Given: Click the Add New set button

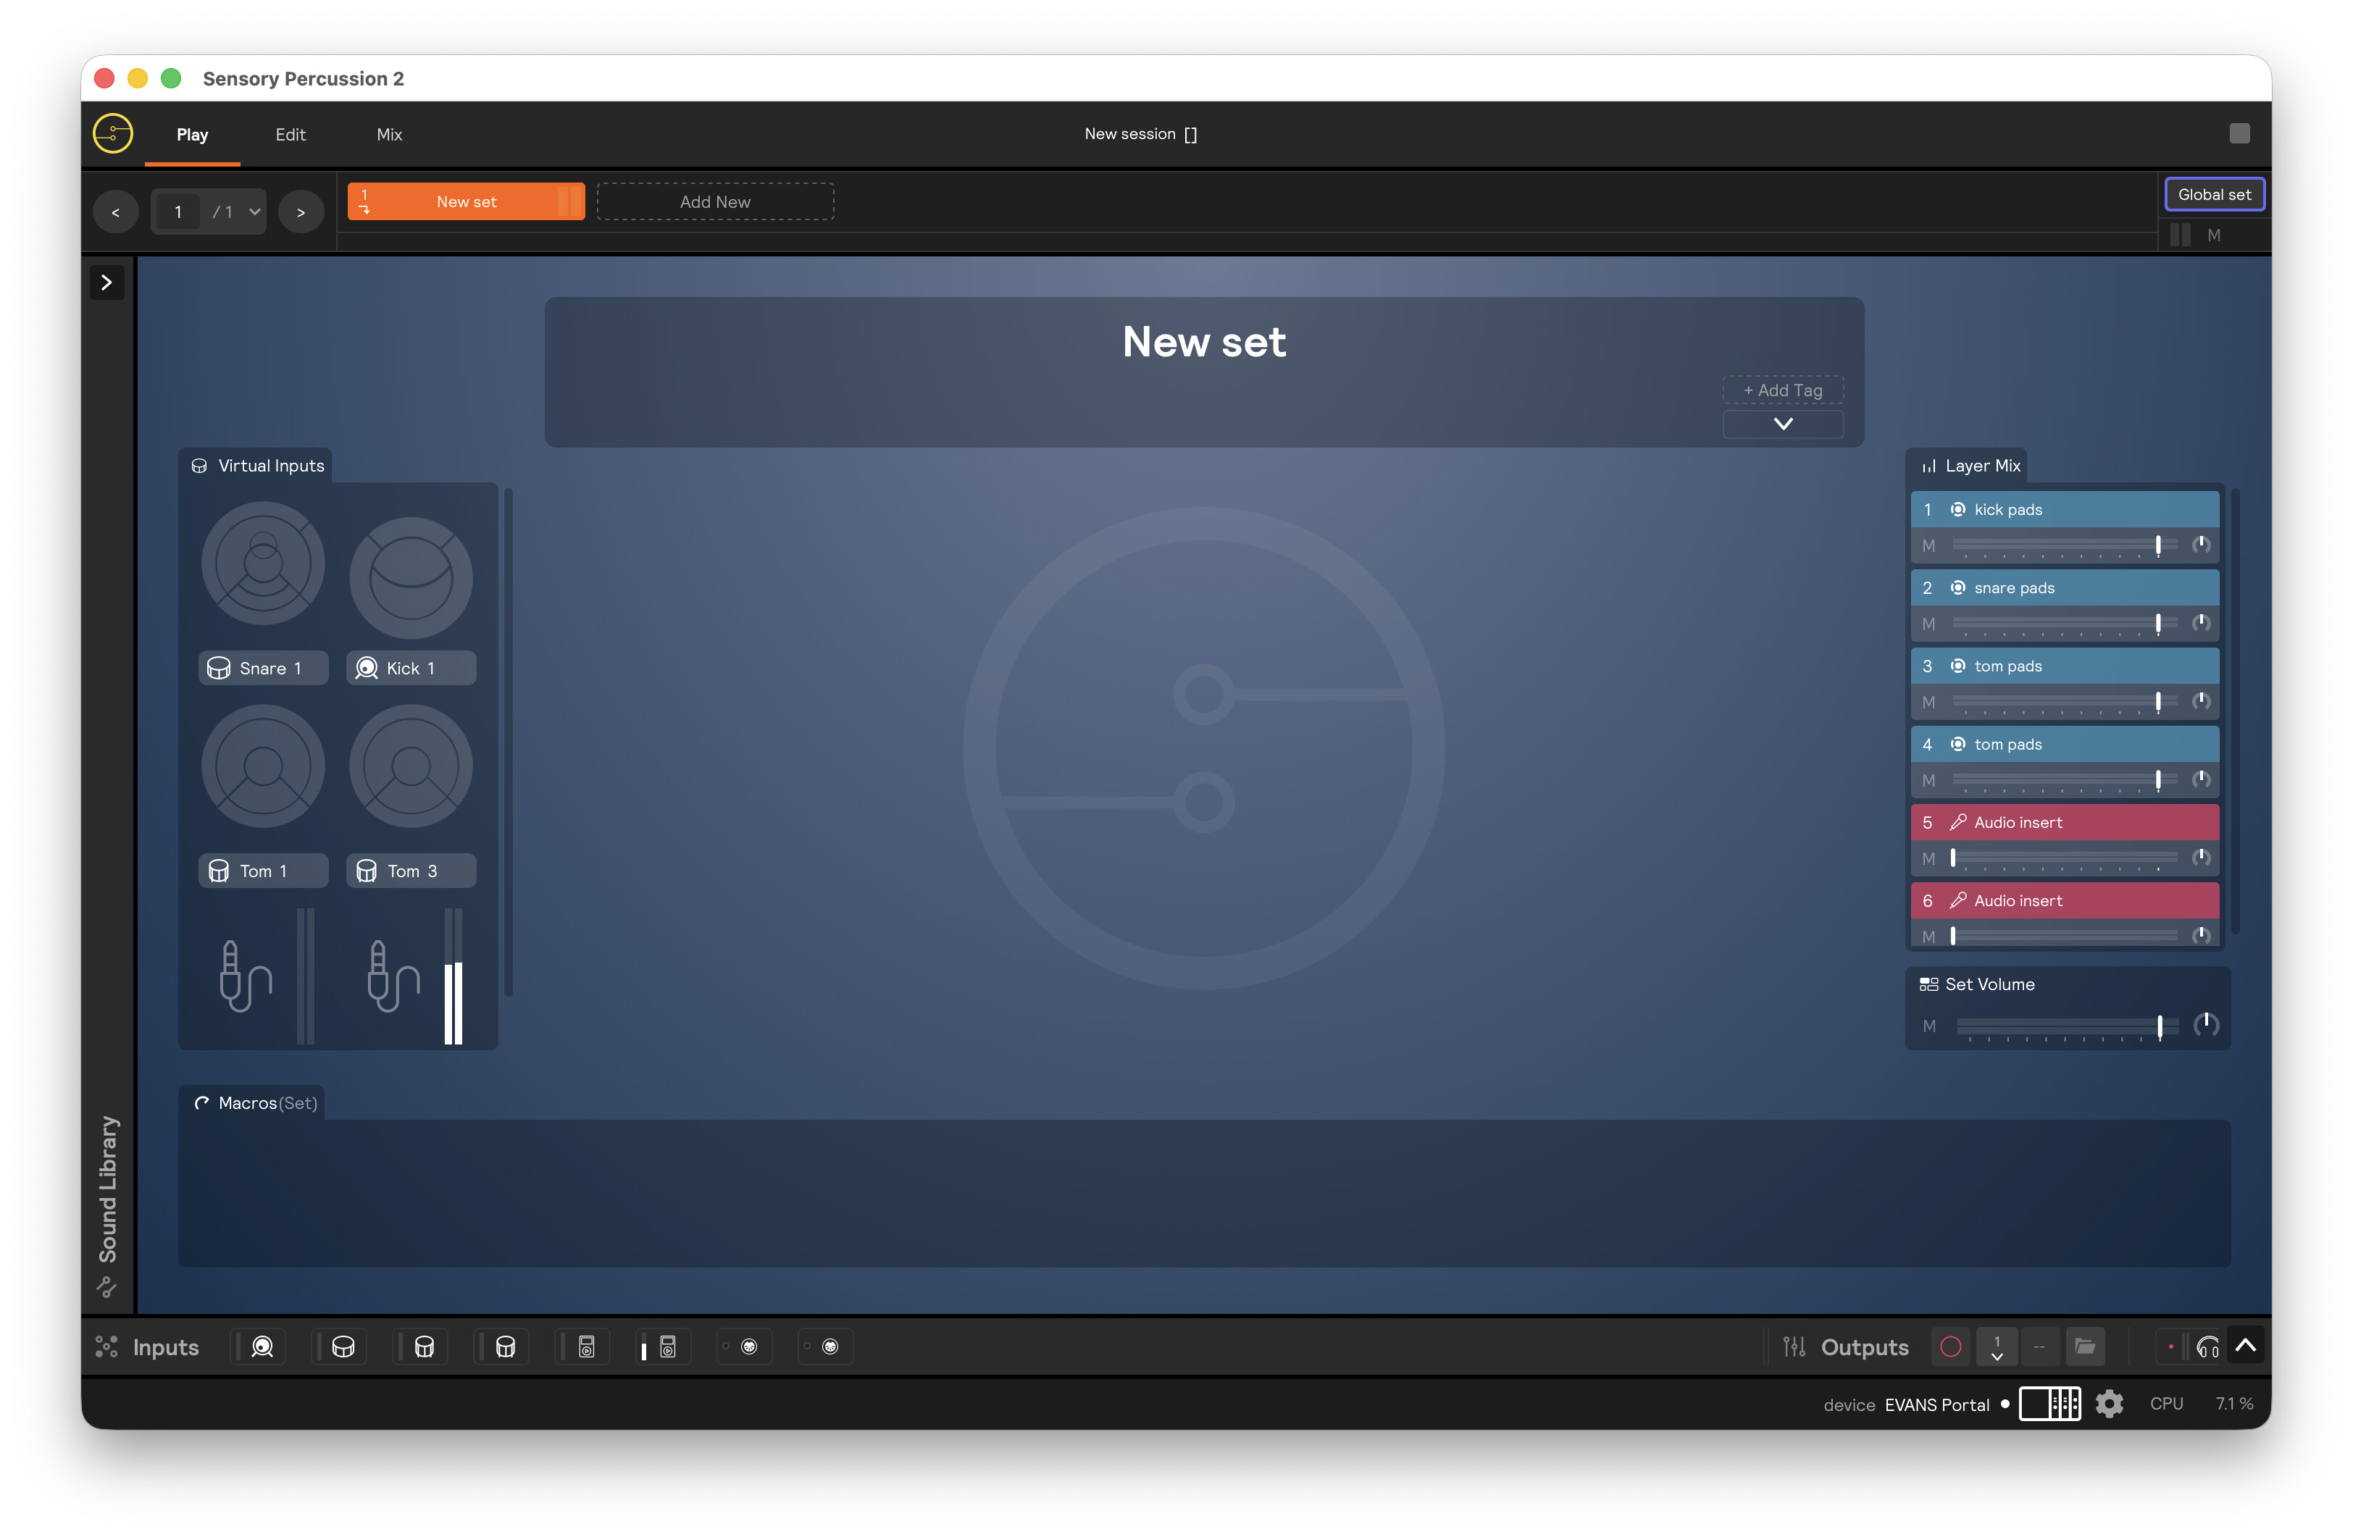Looking at the screenshot, I should click(715, 201).
